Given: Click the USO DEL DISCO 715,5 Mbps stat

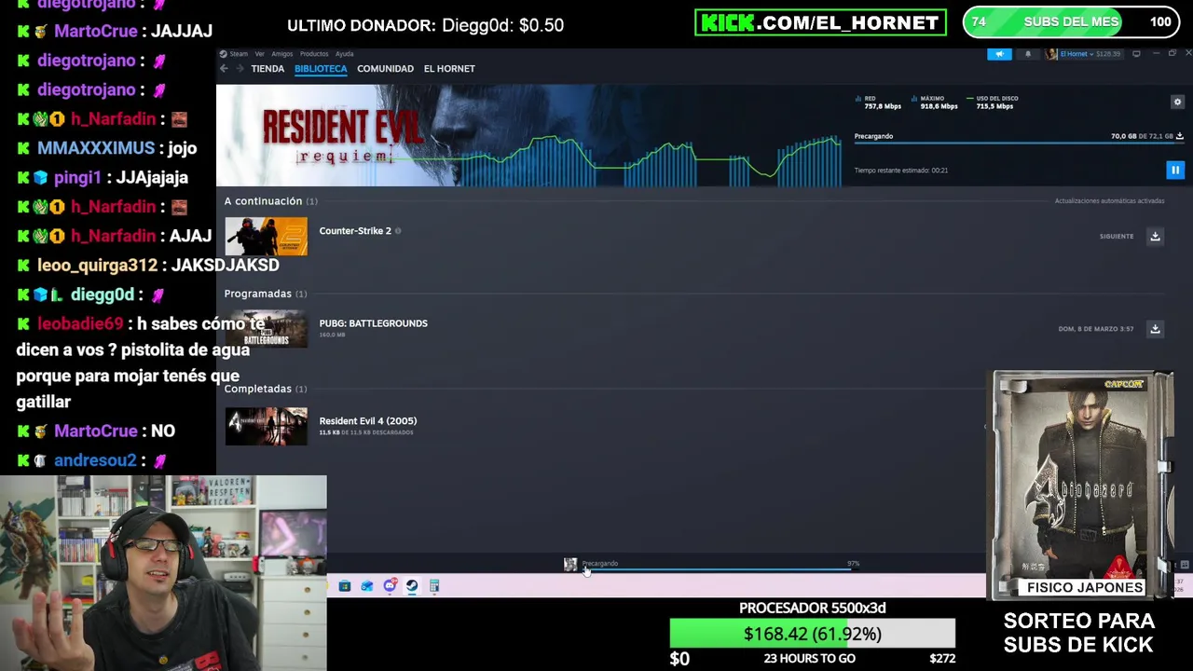Looking at the screenshot, I should click(992, 103).
